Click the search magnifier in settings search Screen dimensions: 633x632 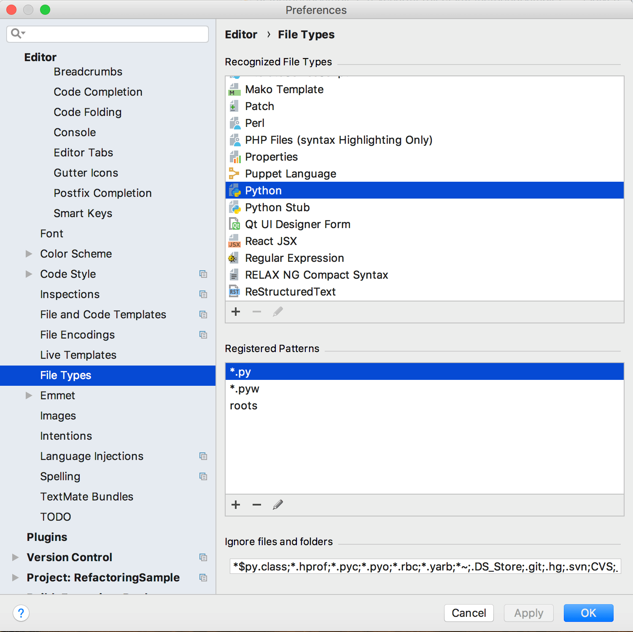16,33
